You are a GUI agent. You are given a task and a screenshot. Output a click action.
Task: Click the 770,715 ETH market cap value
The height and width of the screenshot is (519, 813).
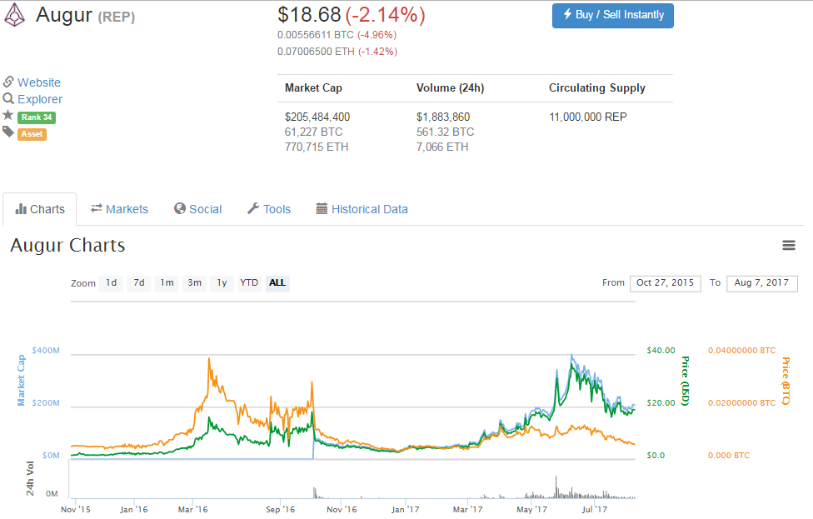coord(317,147)
